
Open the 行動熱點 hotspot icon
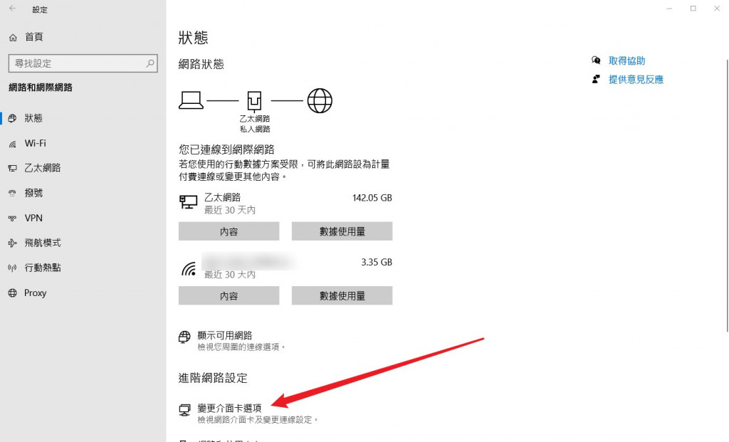(13, 268)
